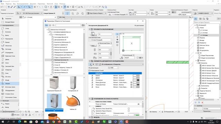Viewport: 221px width, 124px height.
Task: Open the library settings gear in dialog
Action: click(83, 25)
